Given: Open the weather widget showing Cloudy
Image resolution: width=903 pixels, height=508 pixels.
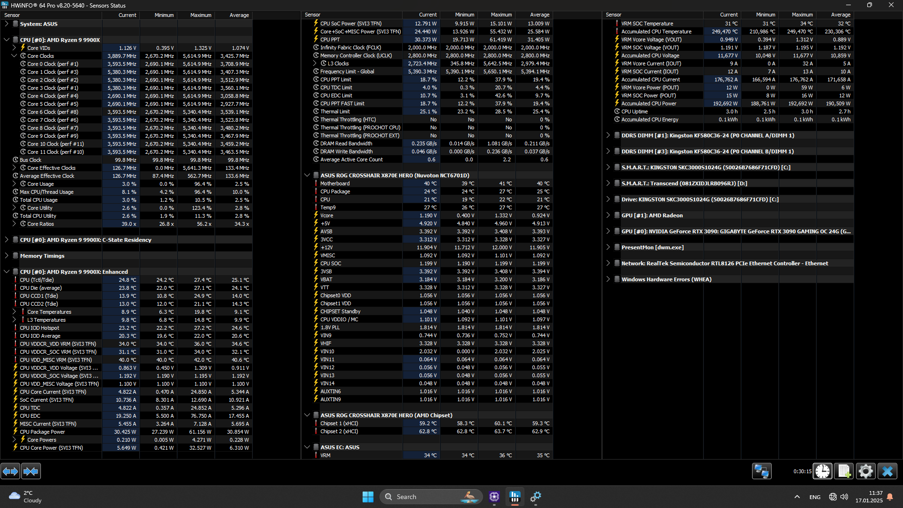Looking at the screenshot, I should 26,497.
